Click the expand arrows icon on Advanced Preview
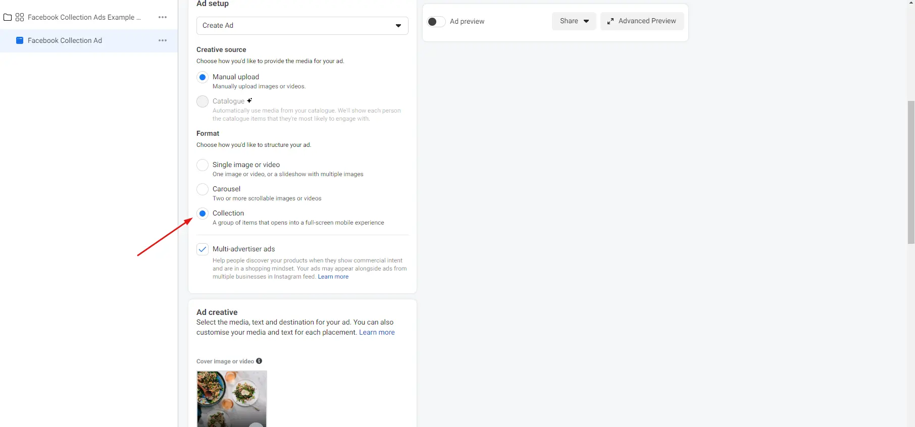This screenshot has width=915, height=427. click(x=610, y=21)
